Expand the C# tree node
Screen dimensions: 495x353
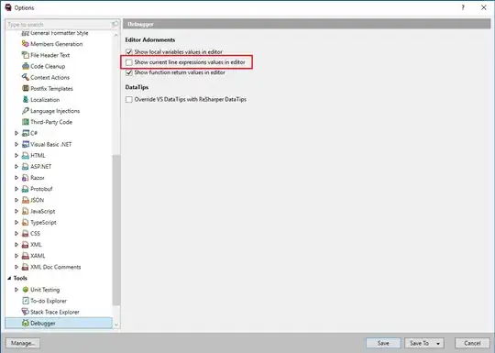click(x=16, y=133)
